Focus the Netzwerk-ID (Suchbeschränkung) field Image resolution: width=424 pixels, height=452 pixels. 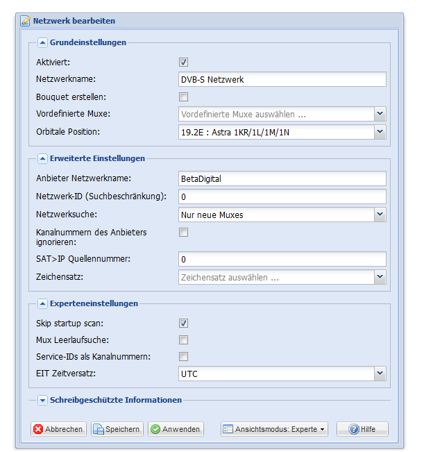(282, 196)
